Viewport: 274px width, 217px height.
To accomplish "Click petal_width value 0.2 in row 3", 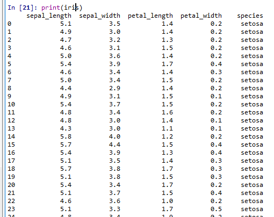I will (x=216, y=48).
